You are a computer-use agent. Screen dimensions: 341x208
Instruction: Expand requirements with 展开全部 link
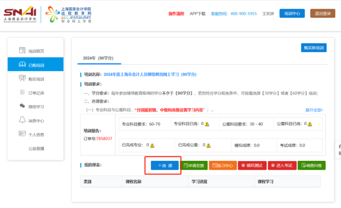314,110
